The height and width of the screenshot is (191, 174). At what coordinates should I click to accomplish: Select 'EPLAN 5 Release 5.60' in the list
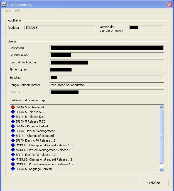pos(30,117)
